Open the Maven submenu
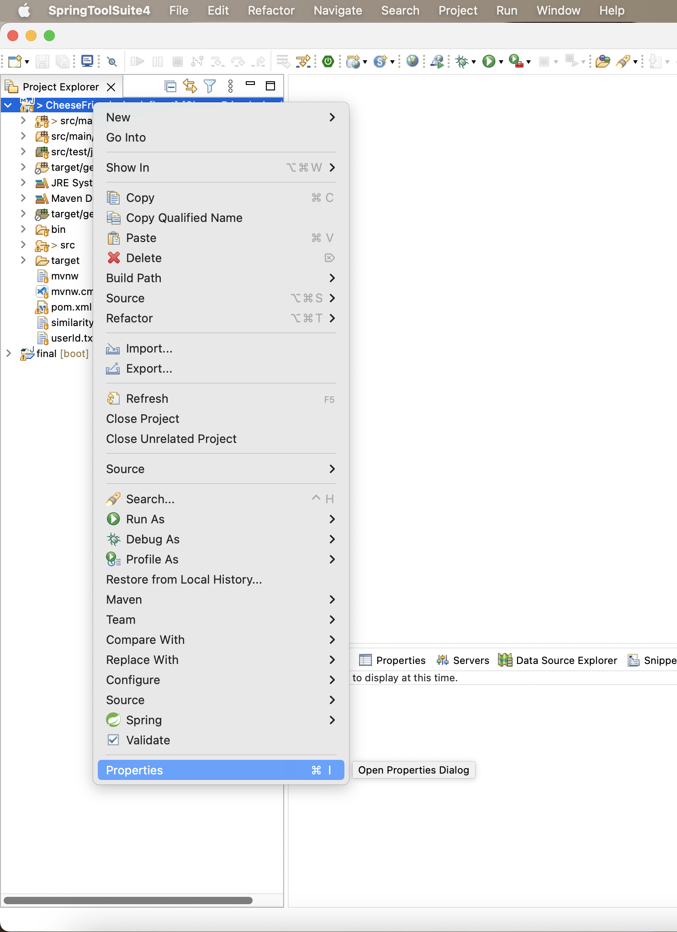Screen dimensions: 677x932 click(221, 600)
